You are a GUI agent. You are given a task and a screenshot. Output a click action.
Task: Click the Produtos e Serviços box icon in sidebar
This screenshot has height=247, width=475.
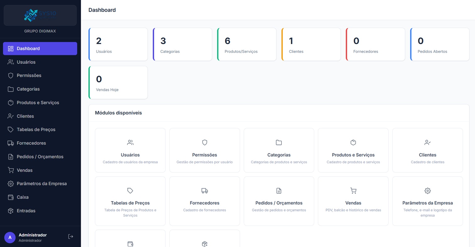click(11, 103)
